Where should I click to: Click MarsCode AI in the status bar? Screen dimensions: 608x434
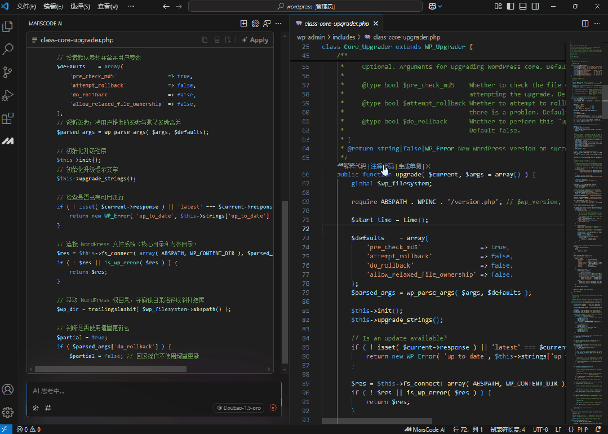point(425,429)
